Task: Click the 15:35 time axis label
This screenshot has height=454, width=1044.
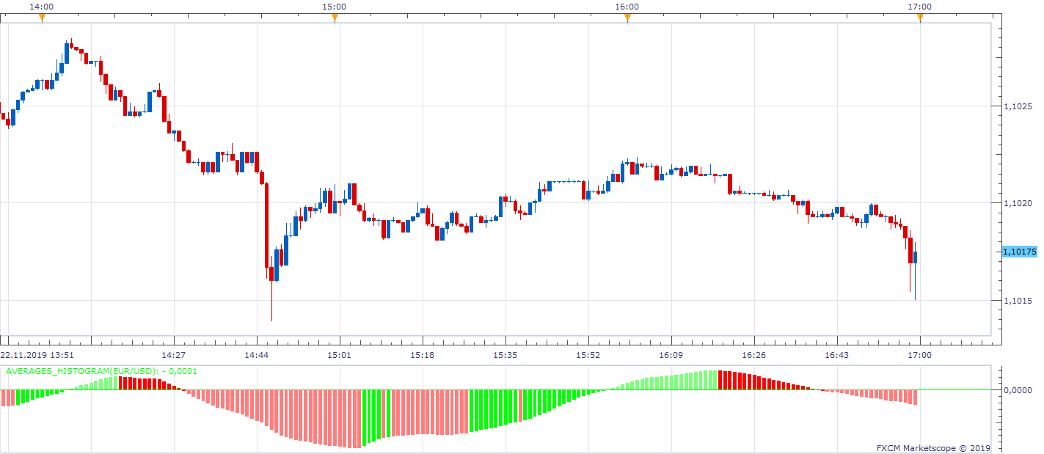Action: [505, 355]
